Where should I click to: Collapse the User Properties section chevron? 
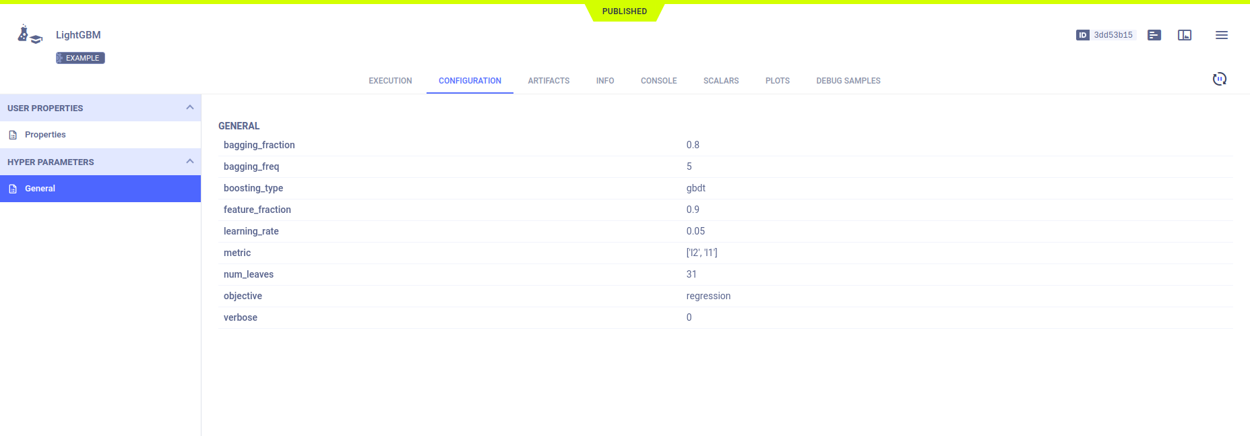pyautogui.click(x=189, y=108)
